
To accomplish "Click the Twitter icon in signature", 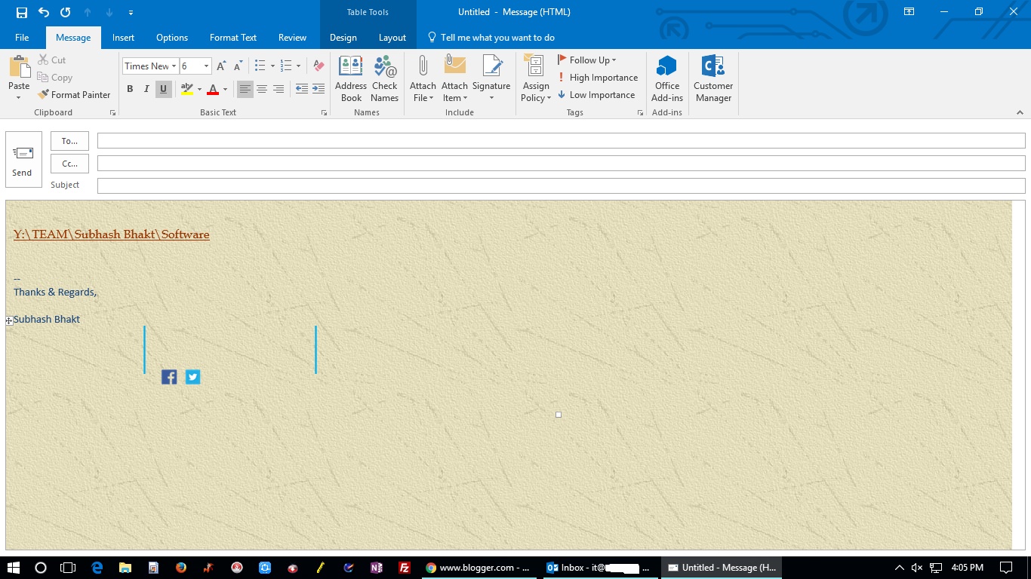I will (193, 377).
